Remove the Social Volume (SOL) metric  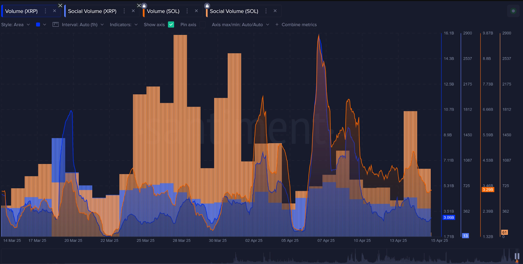click(x=275, y=11)
